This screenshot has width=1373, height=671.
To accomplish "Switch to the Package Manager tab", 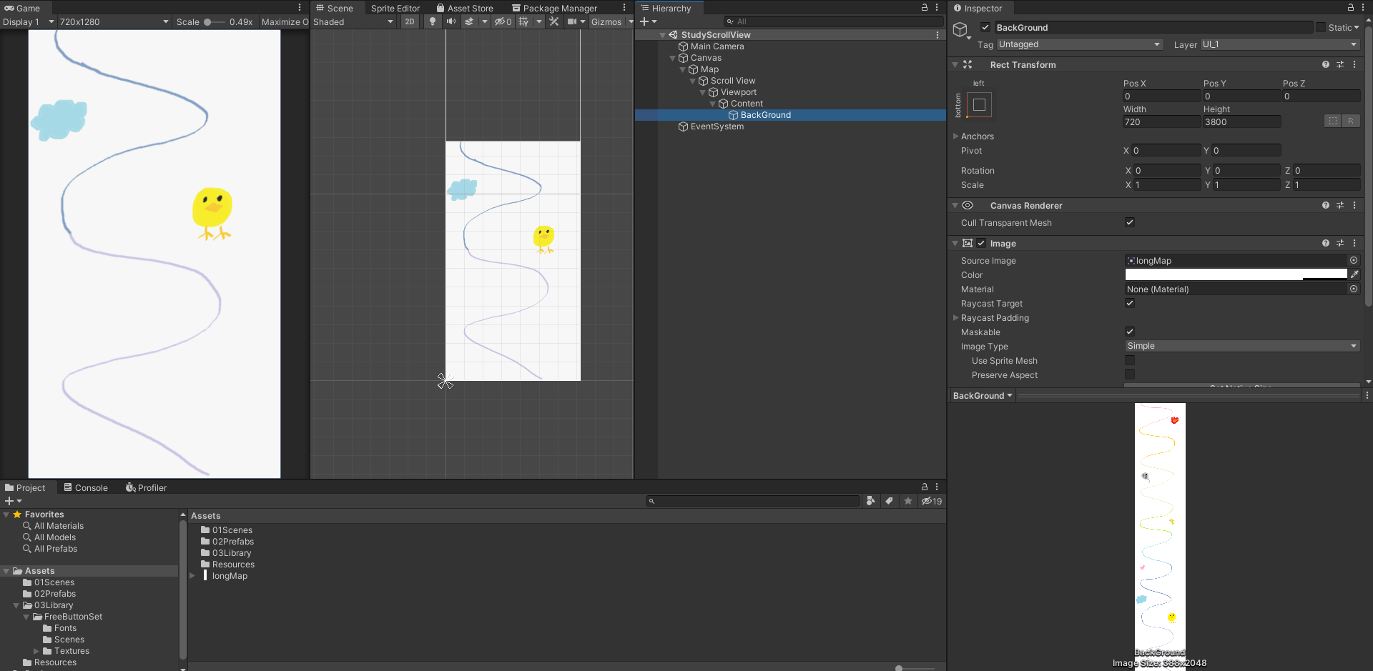I will tap(554, 8).
